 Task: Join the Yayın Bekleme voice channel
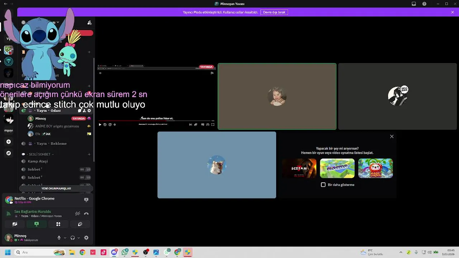[56, 143]
